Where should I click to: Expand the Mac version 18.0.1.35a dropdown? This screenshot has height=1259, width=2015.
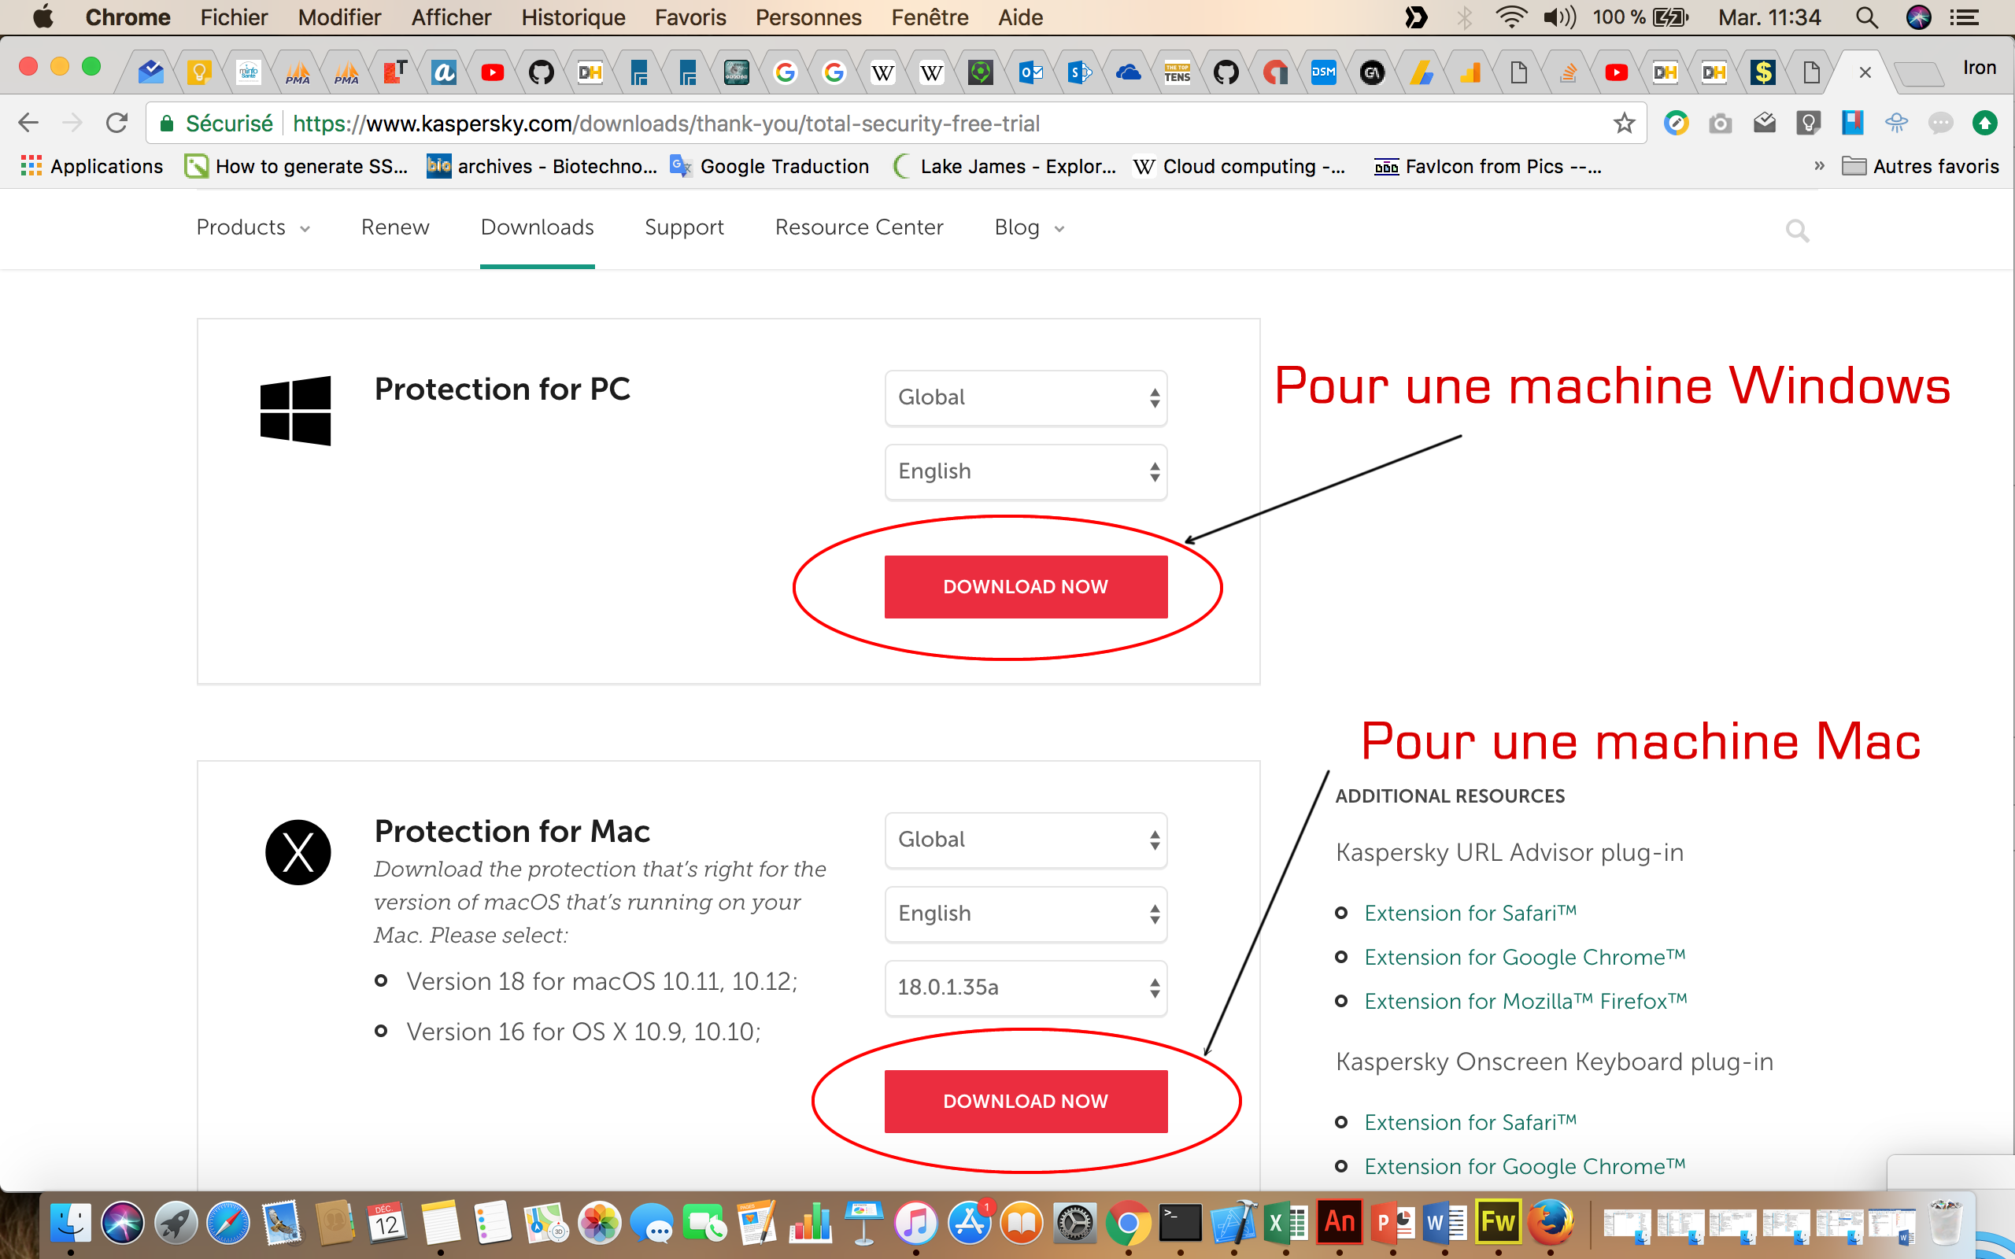pyautogui.click(x=1025, y=988)
